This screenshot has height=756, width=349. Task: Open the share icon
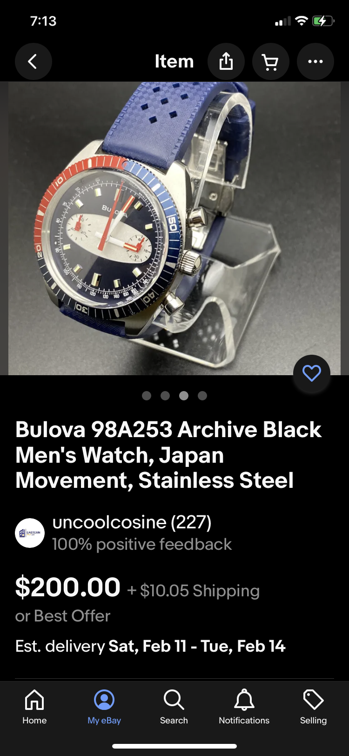pos(226,61)
